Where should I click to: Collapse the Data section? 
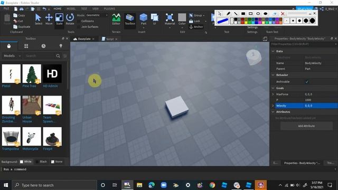tap(273, 51)
